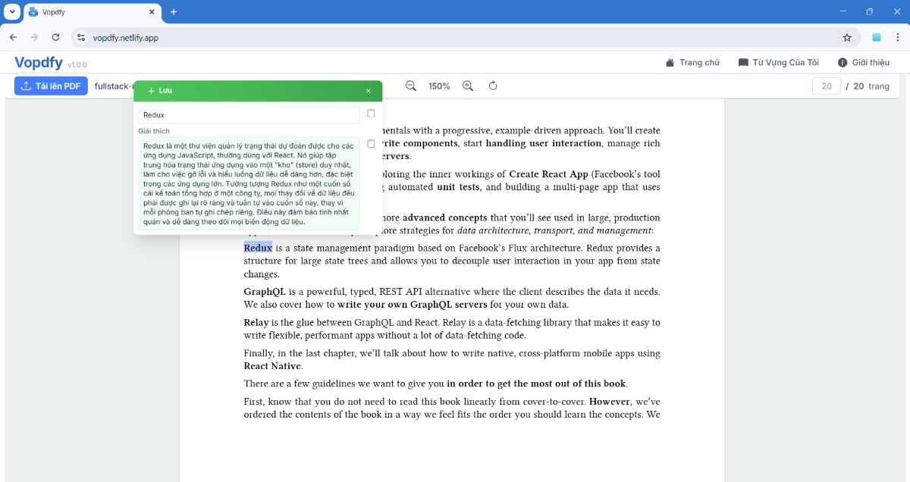Open Từ Vựng Của Tôi section
Viewport: 910px width, 482px height.
pyautogui.click(x=779, y=62)
